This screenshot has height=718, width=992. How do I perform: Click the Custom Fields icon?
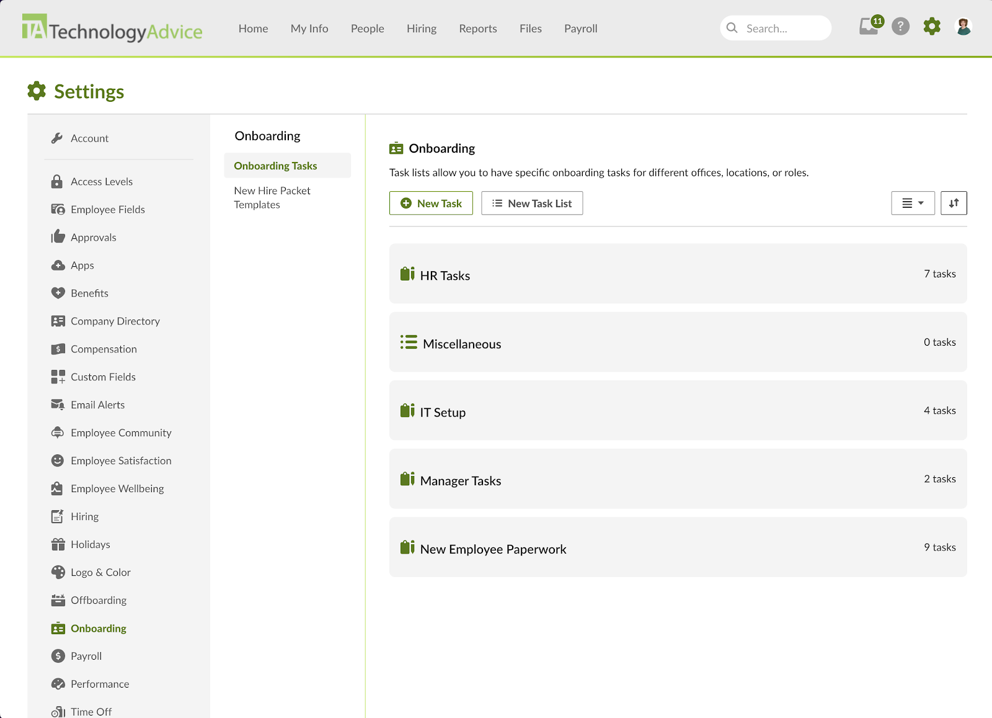click(x=58, y=377)
